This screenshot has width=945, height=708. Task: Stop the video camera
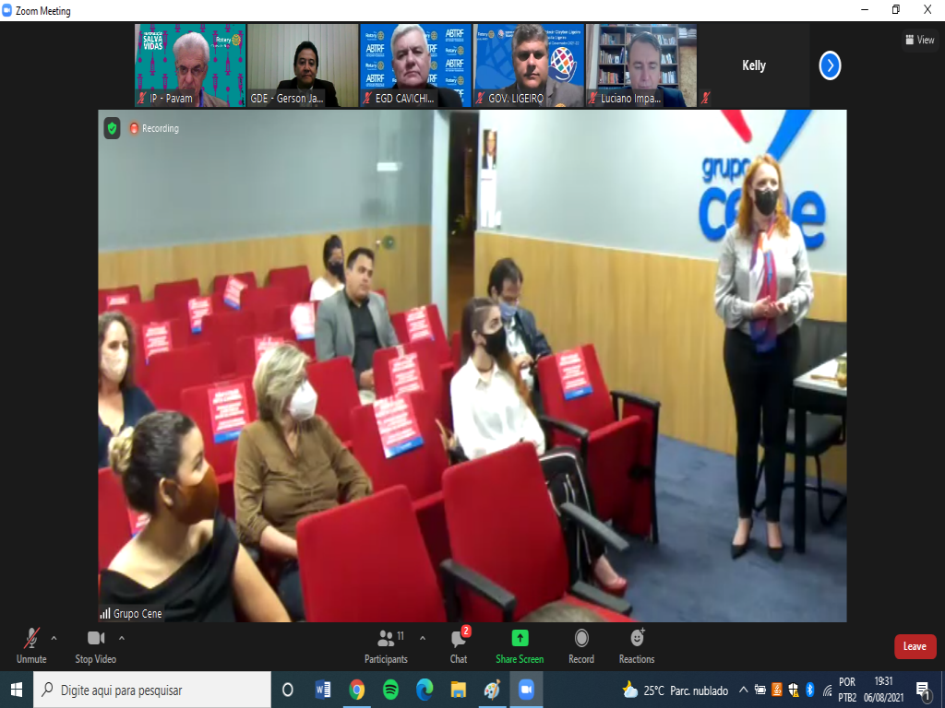[x=95, y=644]
